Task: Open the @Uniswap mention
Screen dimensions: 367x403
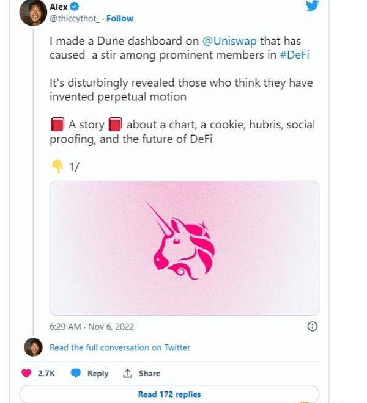Action: coord(229,42)
